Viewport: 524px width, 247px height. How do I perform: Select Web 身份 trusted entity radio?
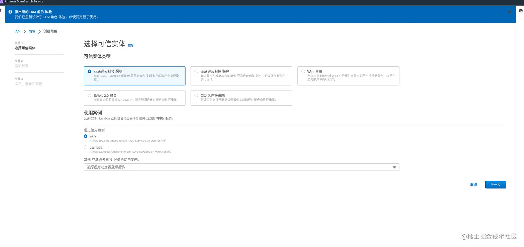[x=303, y=72]
